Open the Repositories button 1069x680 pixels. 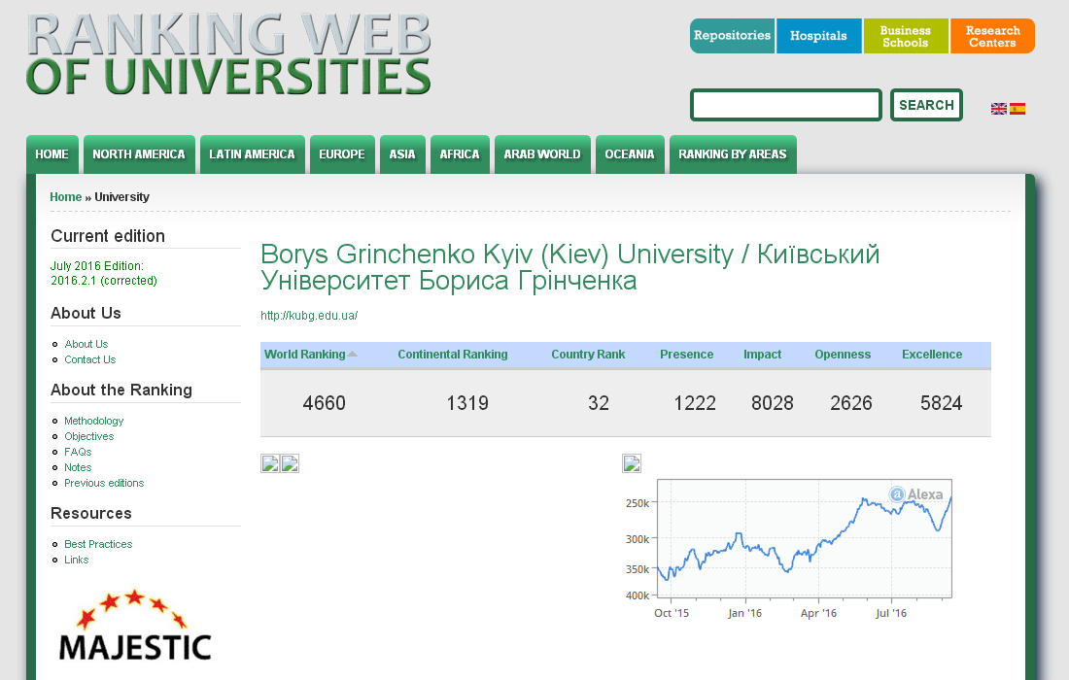pyautogui.click(x=732, y=36)
